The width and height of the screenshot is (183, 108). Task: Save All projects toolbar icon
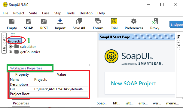click(79, 21)
